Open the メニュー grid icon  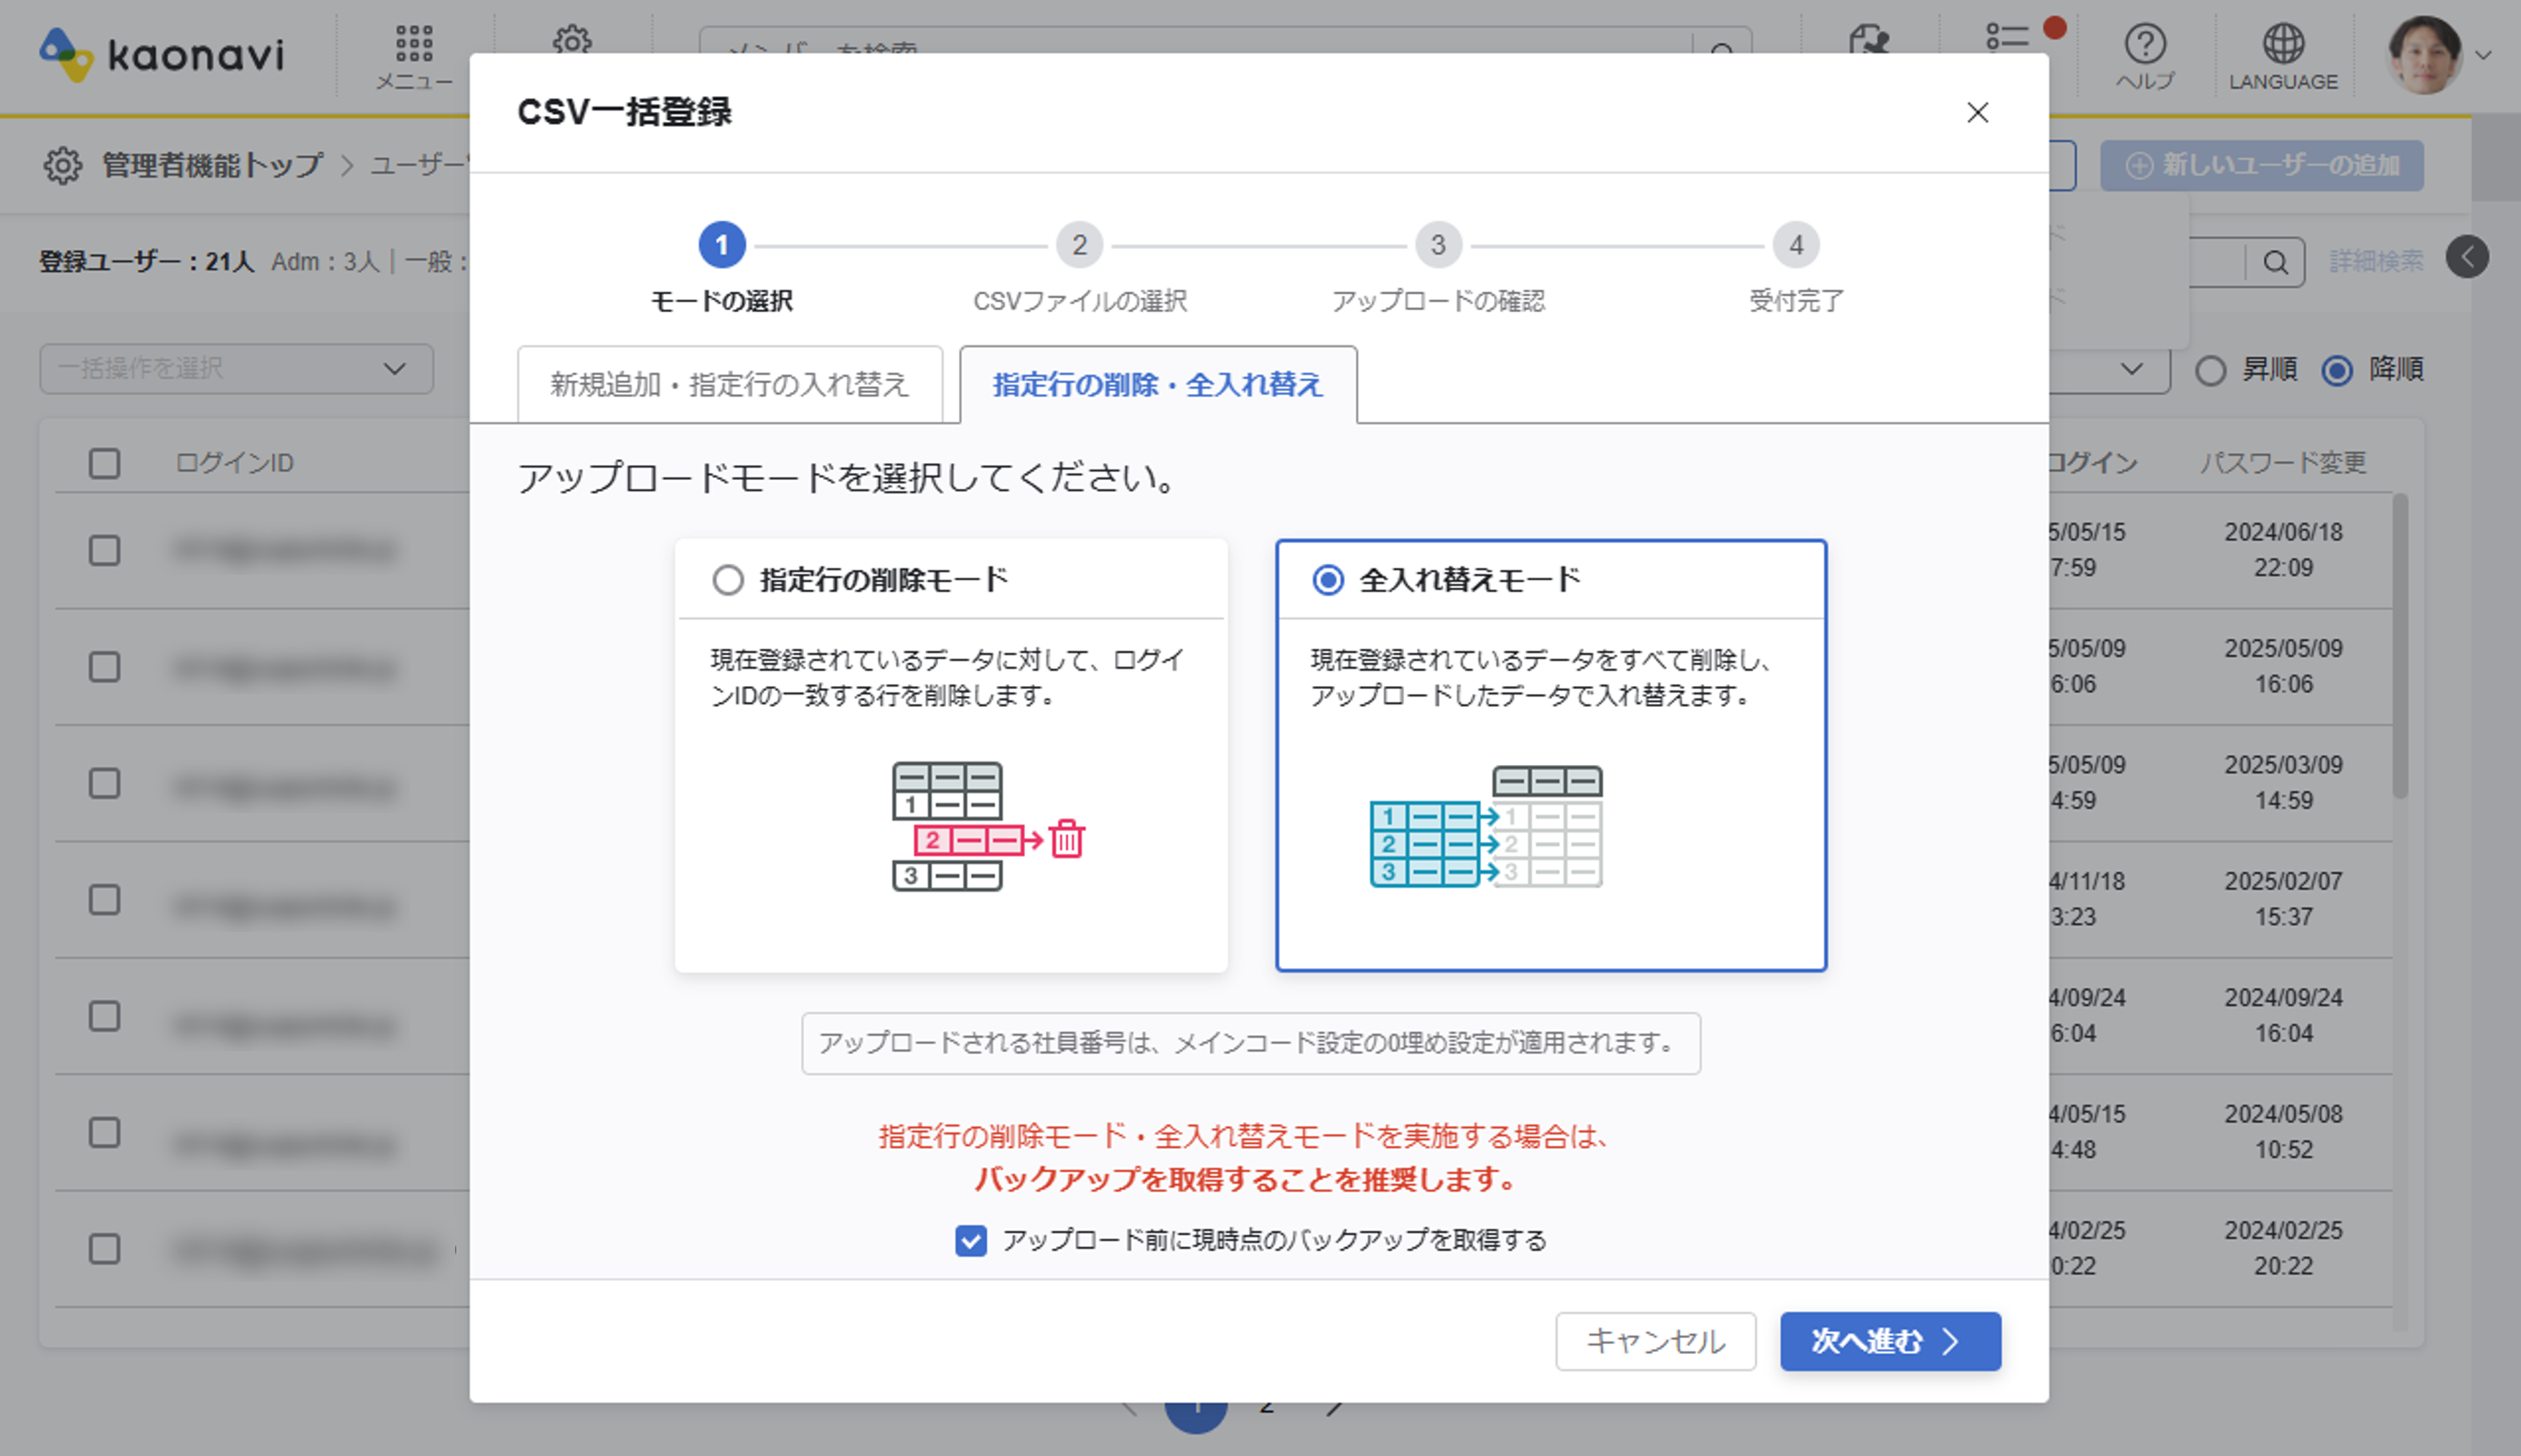pyautogui.click(x=413, y=45)
